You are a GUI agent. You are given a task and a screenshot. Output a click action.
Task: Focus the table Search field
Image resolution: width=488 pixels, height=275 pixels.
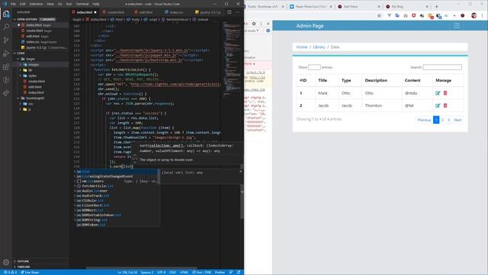[442, 67]
